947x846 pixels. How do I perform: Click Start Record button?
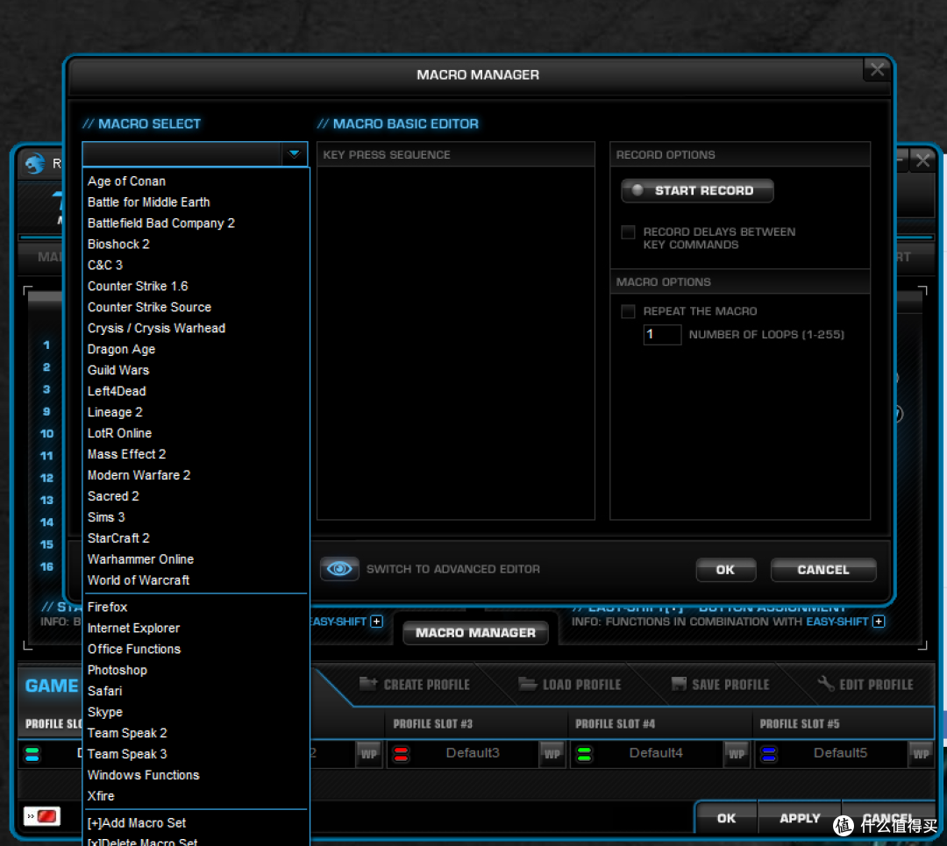coord(697,191)
